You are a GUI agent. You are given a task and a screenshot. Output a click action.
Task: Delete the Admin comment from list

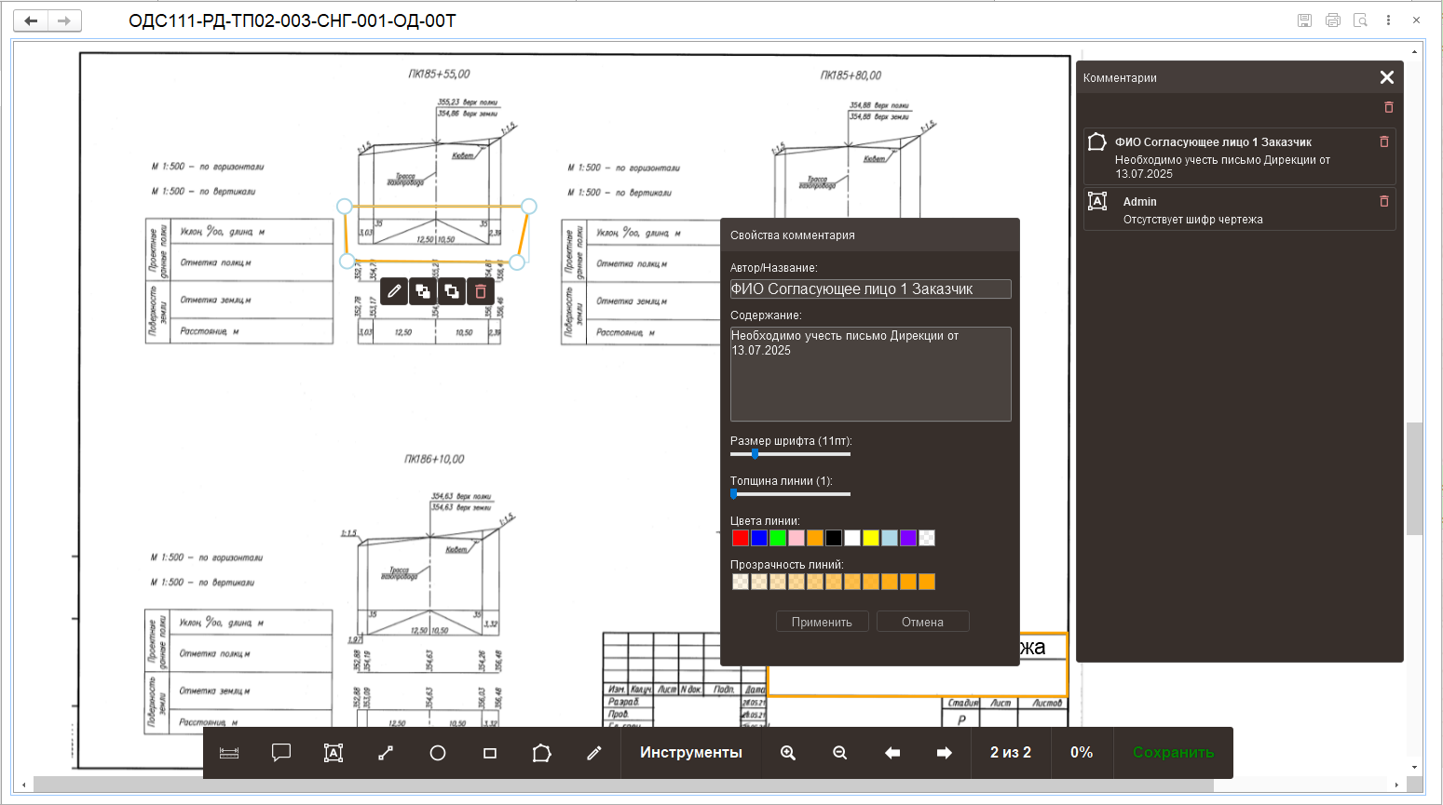tap(1384, 201)
